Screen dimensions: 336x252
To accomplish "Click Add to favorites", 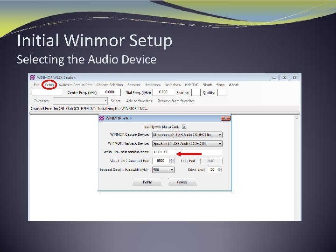I will click(139, 101).
